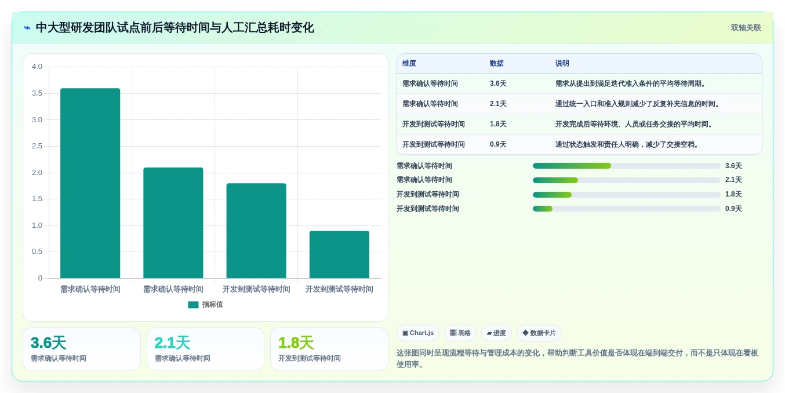Click the 2.1天 cell in the table

tap(498, 104)
